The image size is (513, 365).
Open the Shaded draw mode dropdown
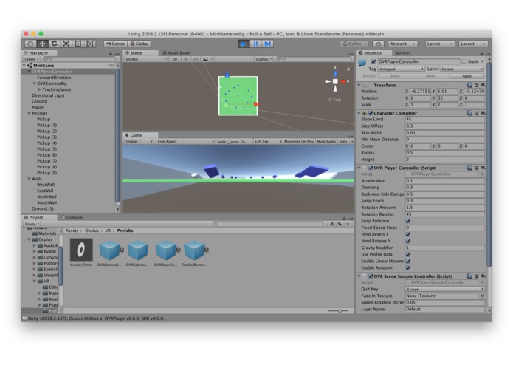pos(147,59)
